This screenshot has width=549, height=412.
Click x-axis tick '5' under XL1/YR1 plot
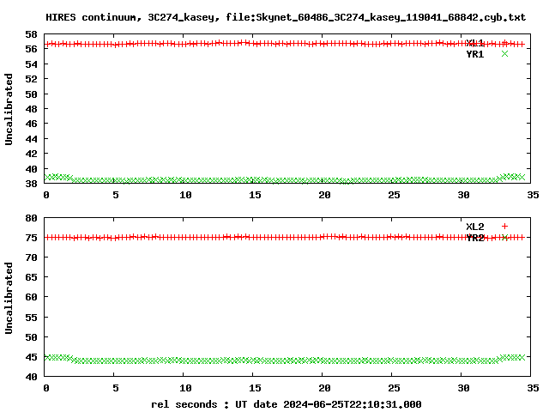(116, 195)
